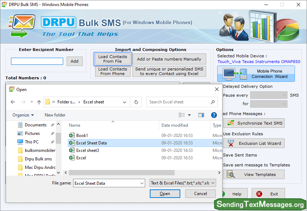The width and height of the screenshot is (307, 211).
Task: Click Send unique or personalized SMS button
Action: [169, 71]
